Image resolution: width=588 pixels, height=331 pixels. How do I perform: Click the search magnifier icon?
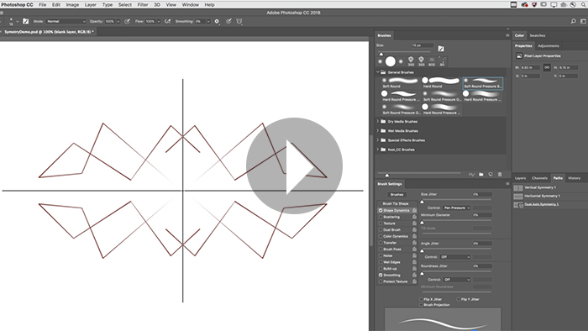point(573,21)
